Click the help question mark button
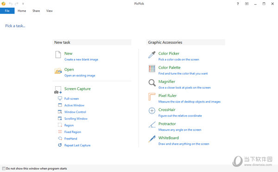 click(x=238, y=4)
